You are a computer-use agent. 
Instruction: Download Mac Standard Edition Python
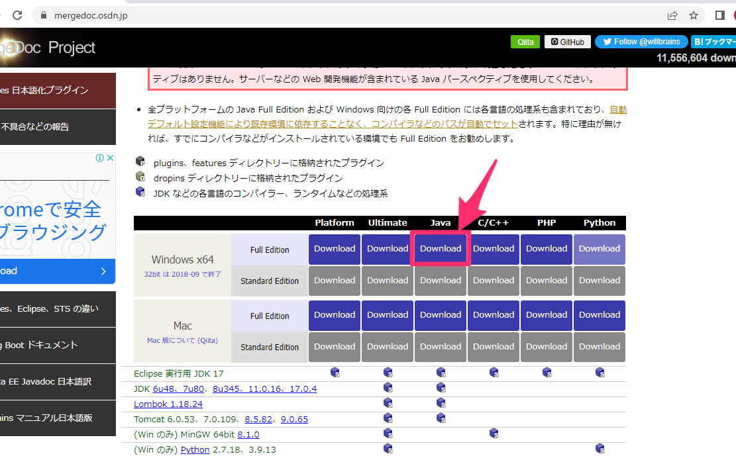click(600, 346)
